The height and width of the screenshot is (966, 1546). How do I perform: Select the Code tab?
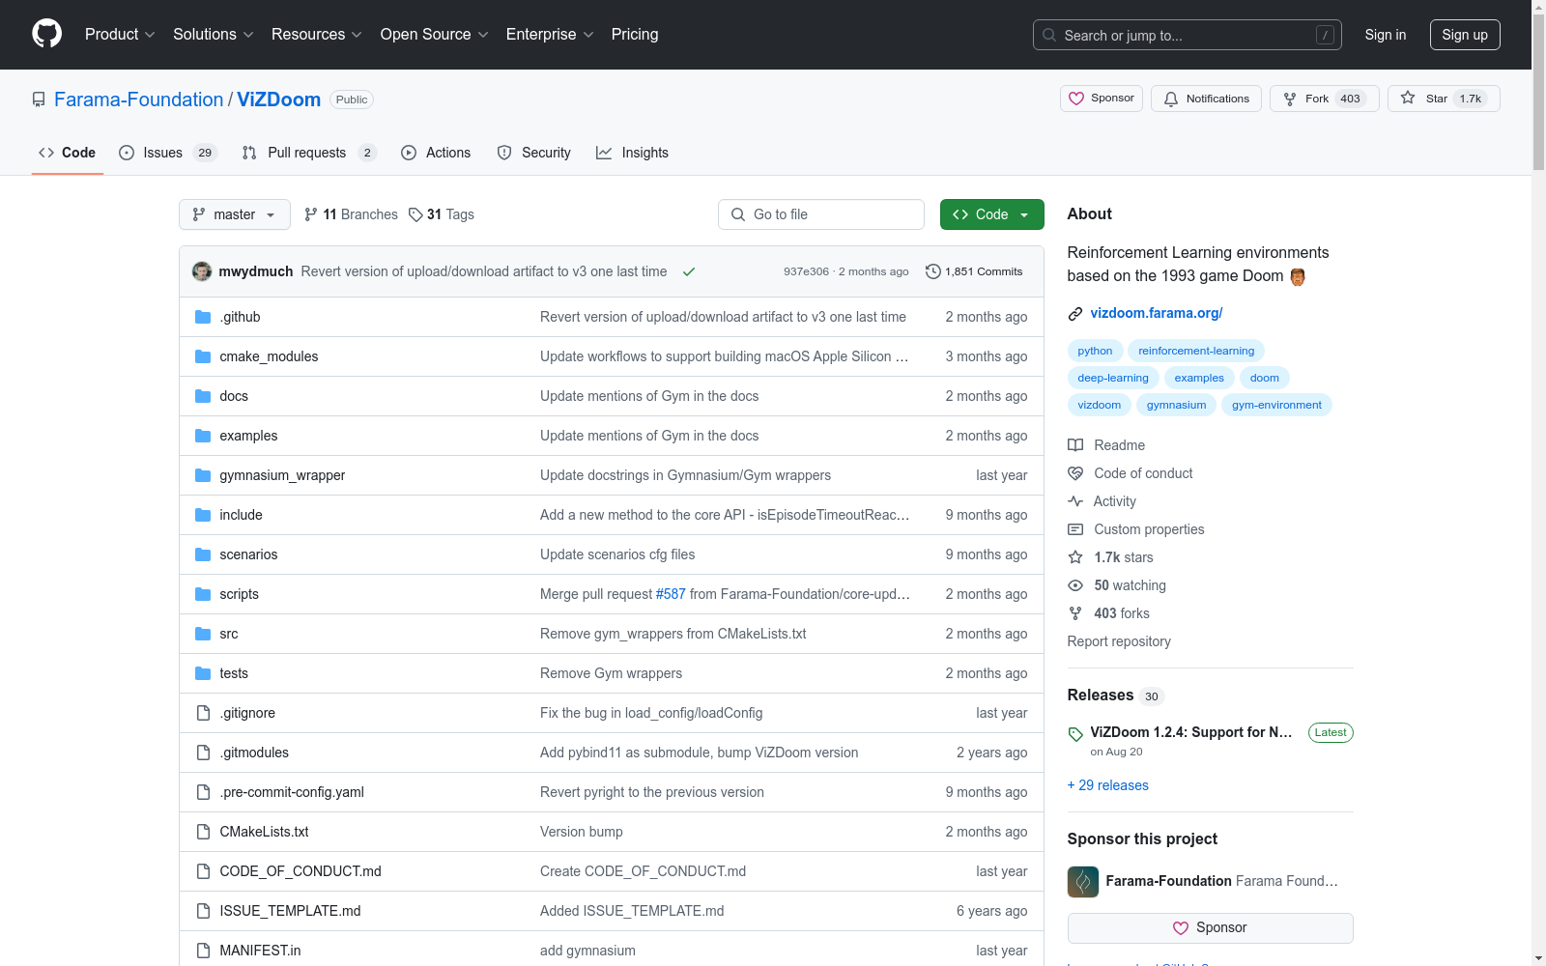click(x=68, y=153)
